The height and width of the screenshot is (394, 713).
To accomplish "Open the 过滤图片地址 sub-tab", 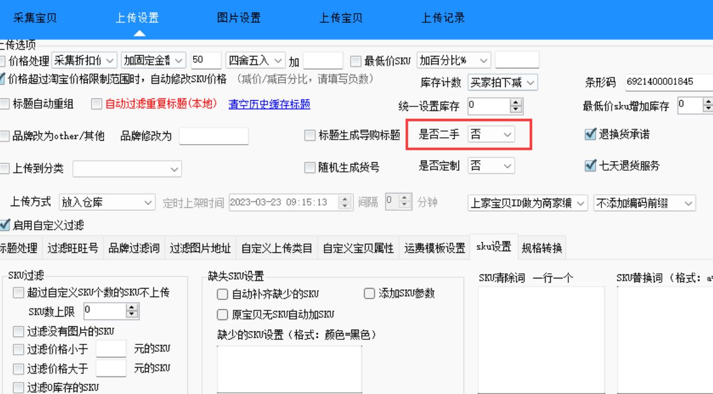I will (x=200, y=248).
